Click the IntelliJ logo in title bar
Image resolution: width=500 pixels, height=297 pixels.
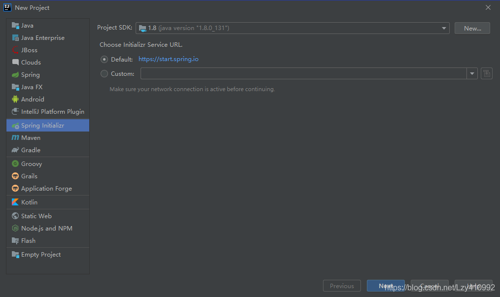(7, 7)
